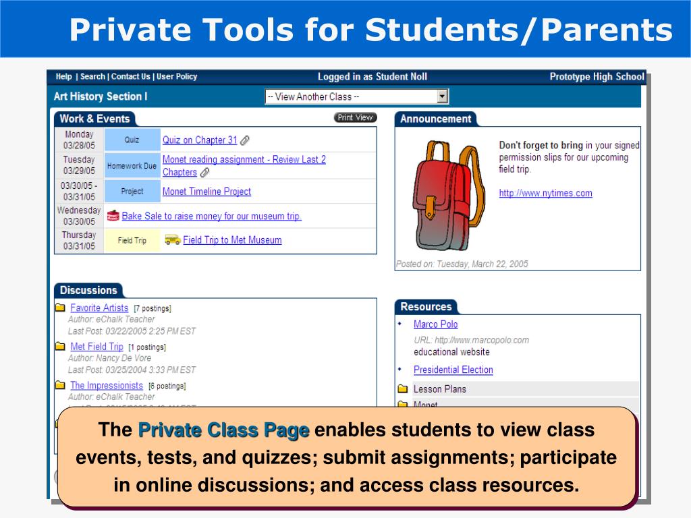This screenshot has height=518, width=691.
Task: Click the yellow school bus icon
Action: point(173,239)
